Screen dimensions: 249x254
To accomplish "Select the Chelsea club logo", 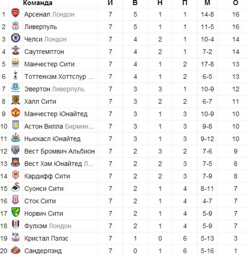I will click(x=16, y=38).
